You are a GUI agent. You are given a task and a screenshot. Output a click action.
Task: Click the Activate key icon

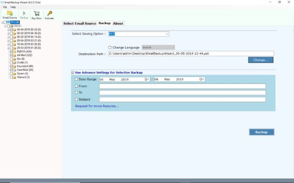49,14
